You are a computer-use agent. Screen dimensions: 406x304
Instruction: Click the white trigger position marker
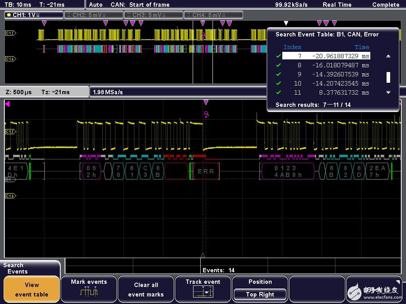coord(286,23)
